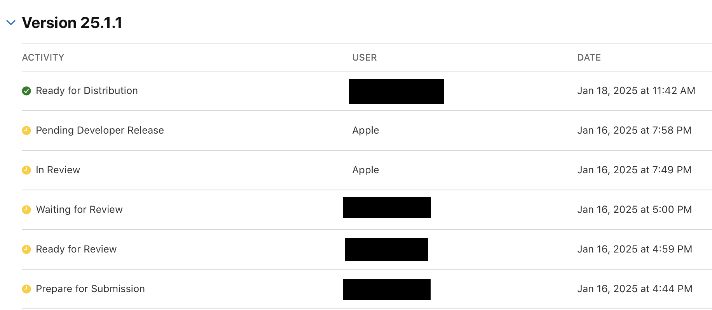The image size is (712, 310).
Task: Click the ACTIVITY column header
Action: coord(43,57)
